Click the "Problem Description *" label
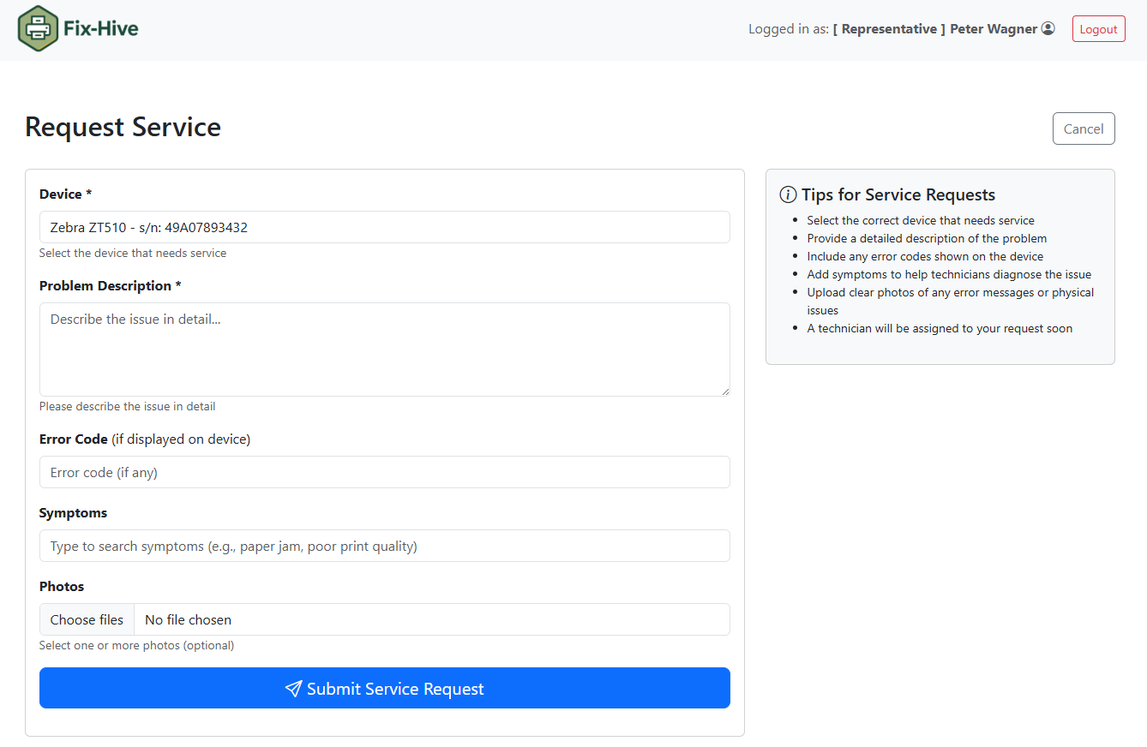Viewport: 1147px width, 747px height. point(110,286)
